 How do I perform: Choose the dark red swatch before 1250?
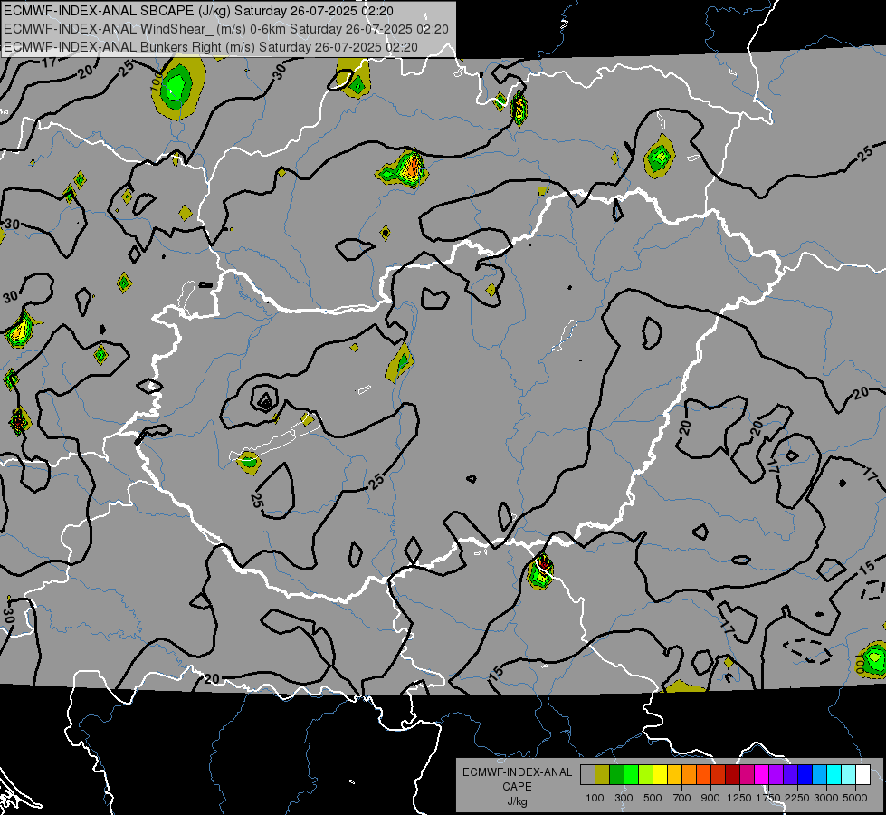point(732,775)
